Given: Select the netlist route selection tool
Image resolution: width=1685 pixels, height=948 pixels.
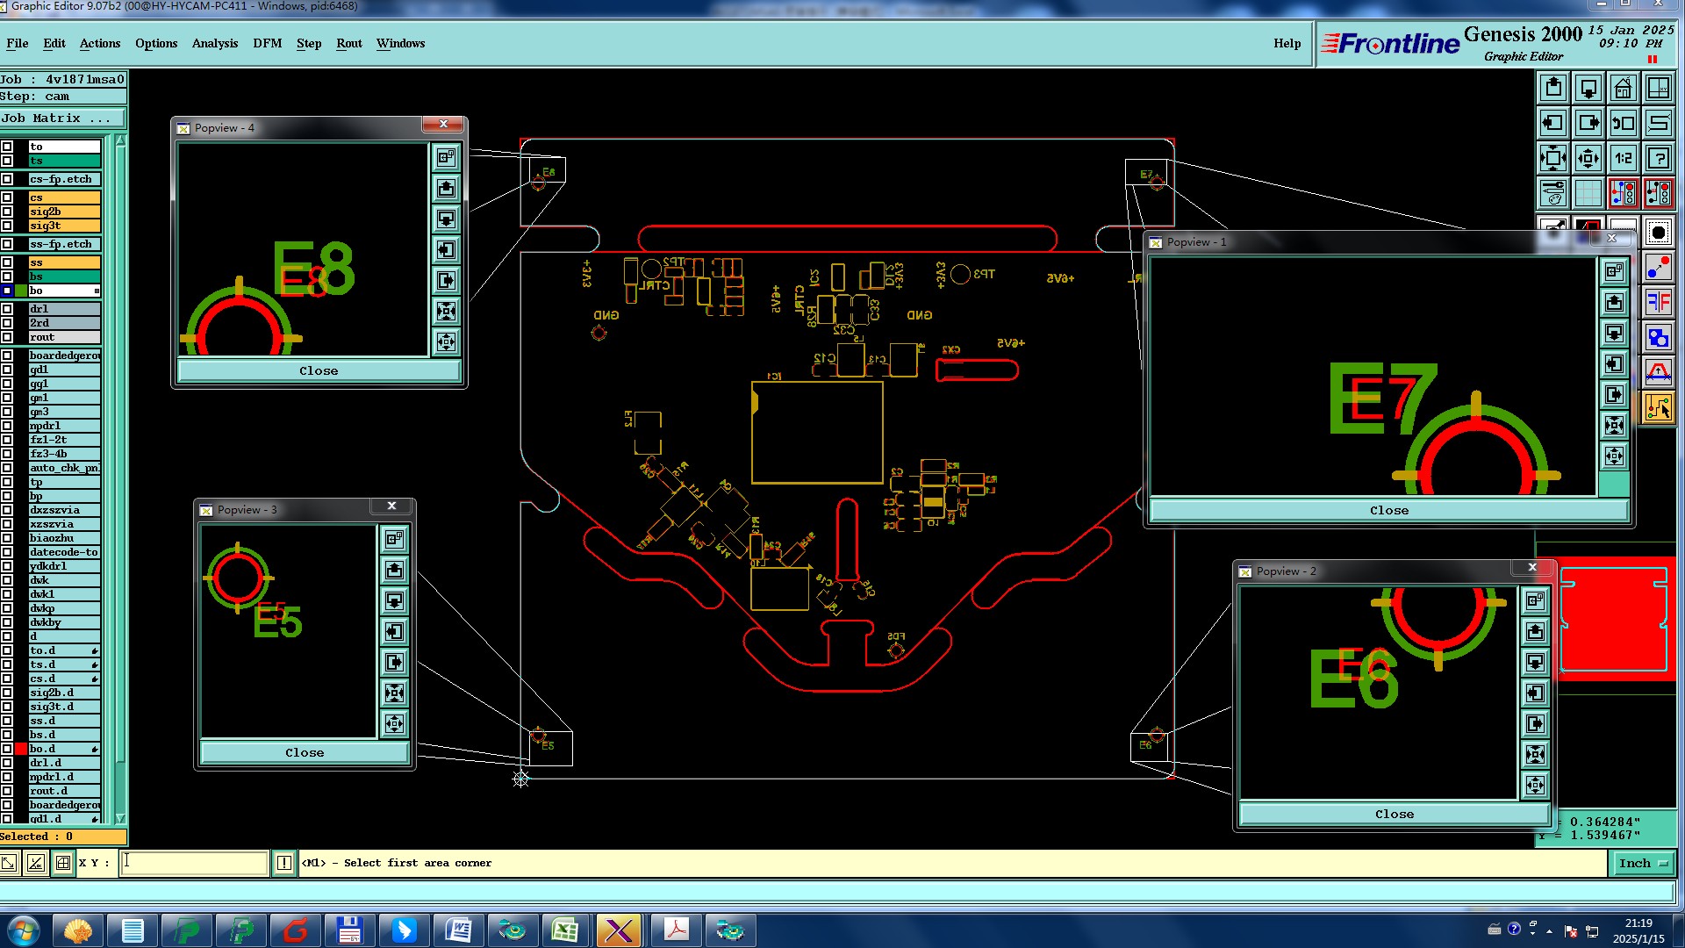Looking at the screenshot, I should [x=1658, y=407].
